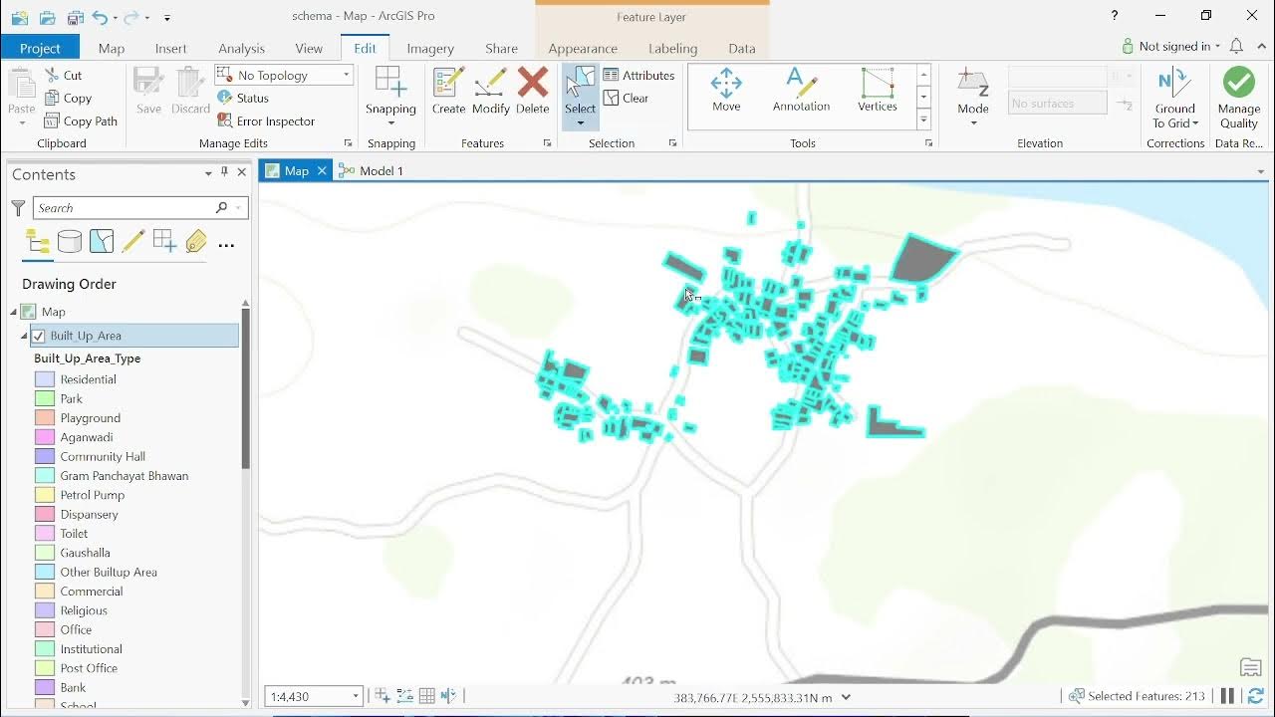Toggle Built_Up_Area layer visibility checkbox
This screenshot has width=1275, height=717.
(38, 336)
